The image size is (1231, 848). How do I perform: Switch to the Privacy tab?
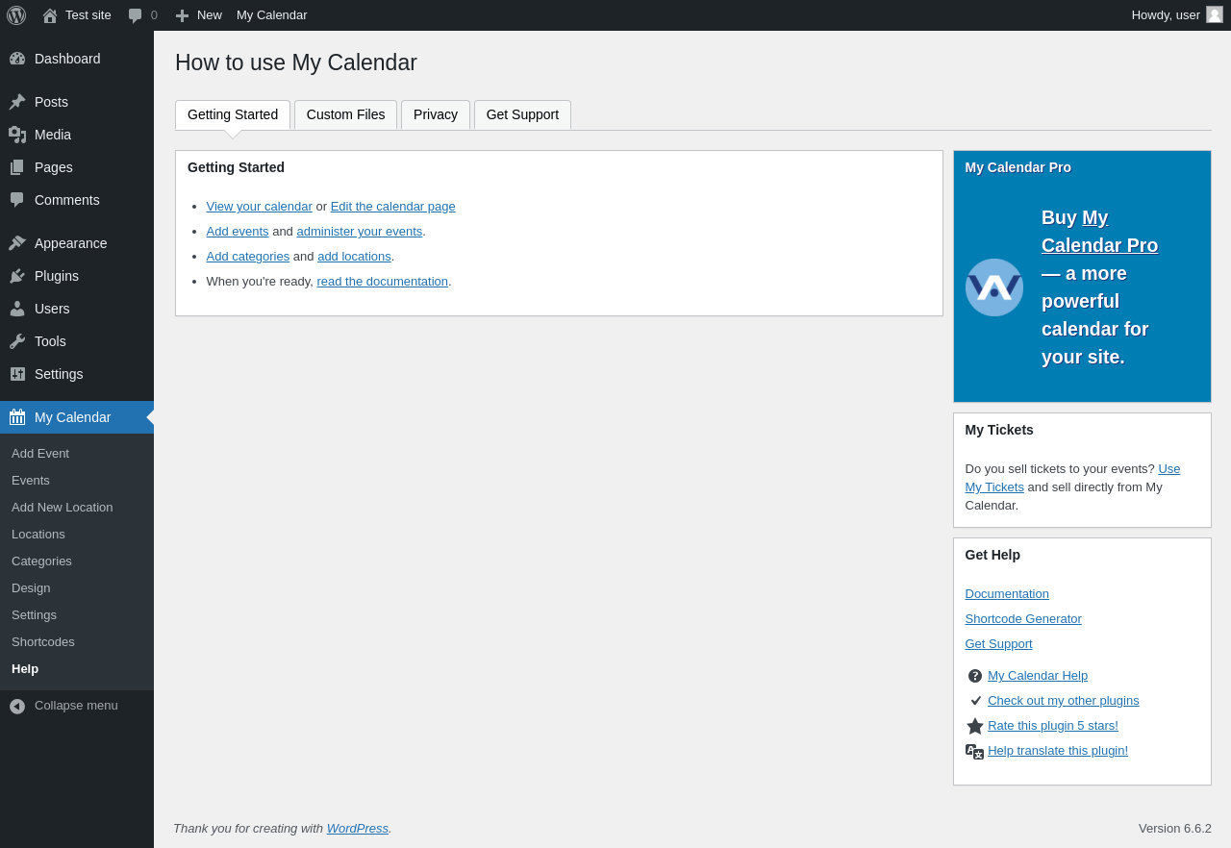click(x=436, y=114)
